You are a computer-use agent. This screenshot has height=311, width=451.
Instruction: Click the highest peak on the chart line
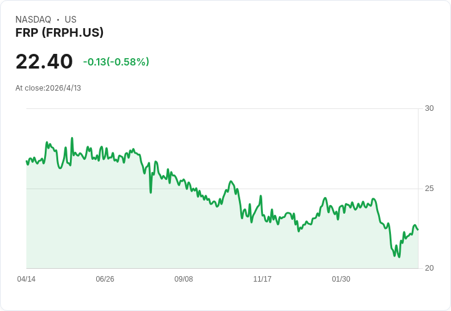(72, 138)
